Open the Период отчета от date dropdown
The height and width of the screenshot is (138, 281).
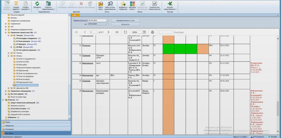[107, 20]
